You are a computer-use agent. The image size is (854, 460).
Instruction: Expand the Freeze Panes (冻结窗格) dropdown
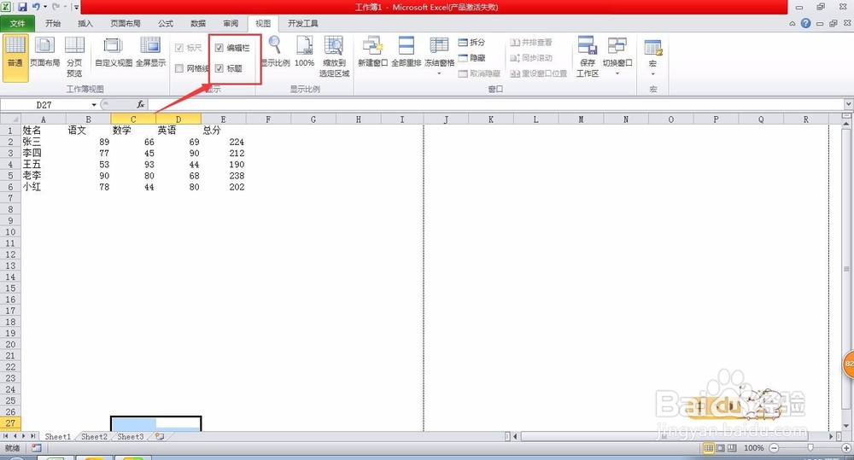point(439,73)
